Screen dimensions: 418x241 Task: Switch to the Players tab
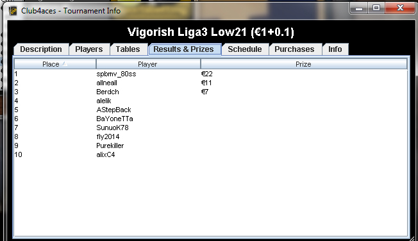(89, 49)
